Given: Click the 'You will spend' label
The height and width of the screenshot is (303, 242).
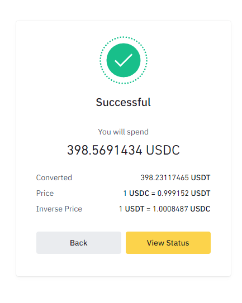Looking at the screenshot, I should pyautogui.click(x=124, y=132).
